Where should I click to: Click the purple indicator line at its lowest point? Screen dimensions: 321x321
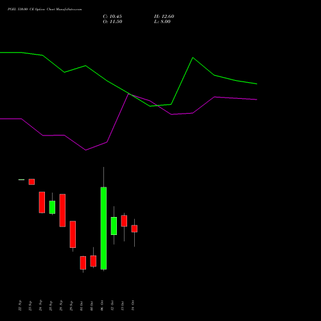point(86,150)
